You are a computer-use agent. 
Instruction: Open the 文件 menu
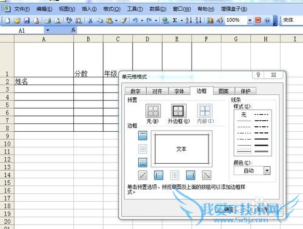tap(22, 9)
